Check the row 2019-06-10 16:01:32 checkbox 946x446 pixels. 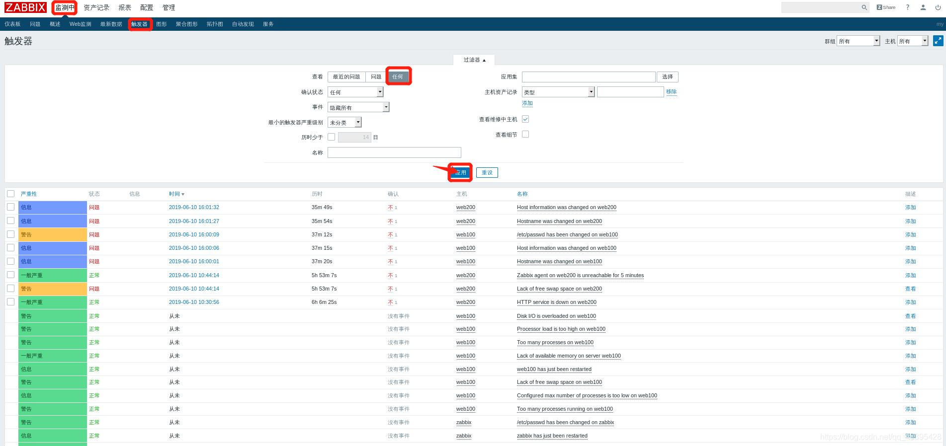pos(10,207)
